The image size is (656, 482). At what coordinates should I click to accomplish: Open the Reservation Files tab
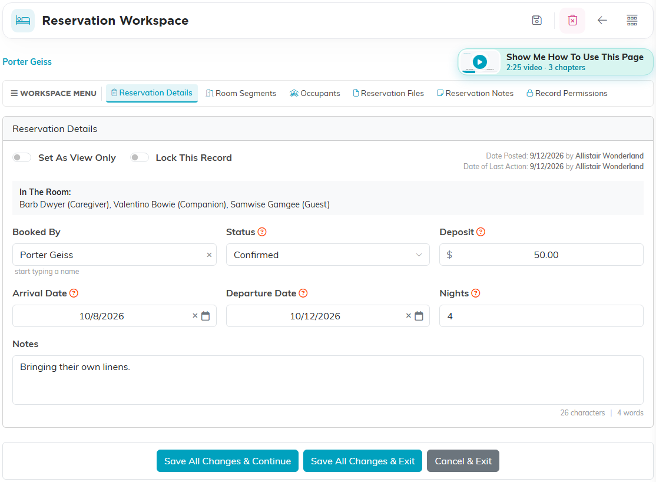click(388, 93)
